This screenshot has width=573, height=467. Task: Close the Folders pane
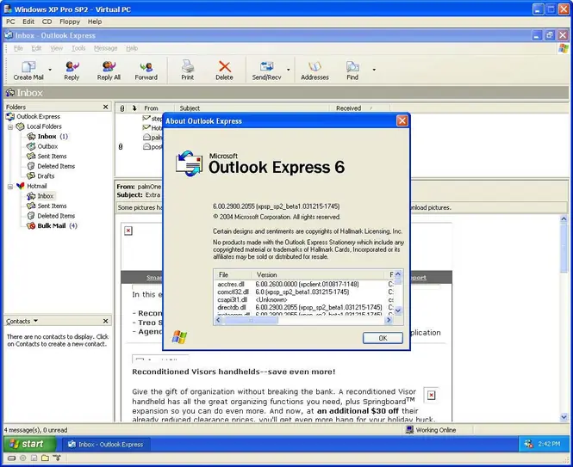pos(105,107)
